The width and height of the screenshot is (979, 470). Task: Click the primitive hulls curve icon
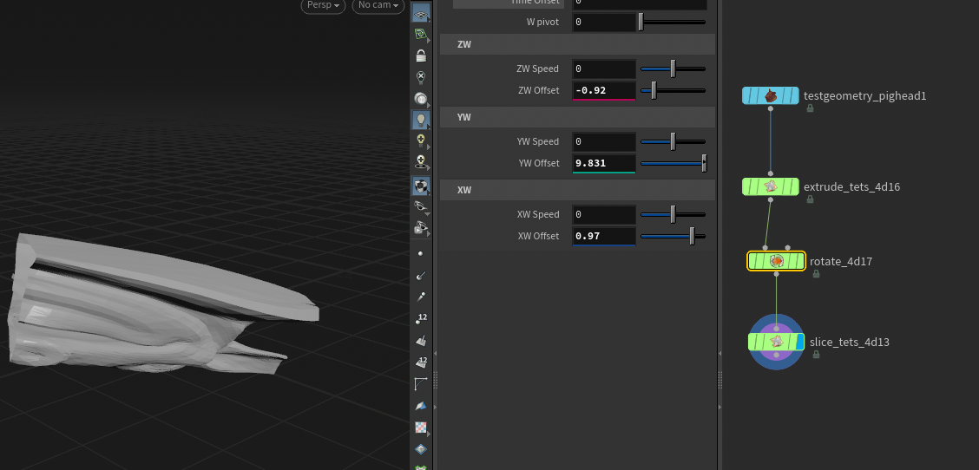tap(421, 384)
